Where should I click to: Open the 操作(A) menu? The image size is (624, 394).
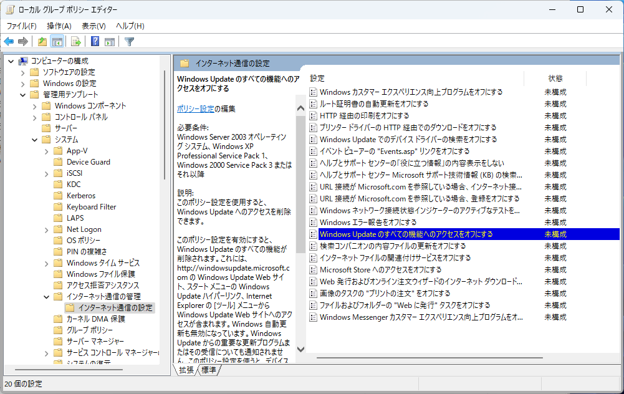tap(59, 26)
